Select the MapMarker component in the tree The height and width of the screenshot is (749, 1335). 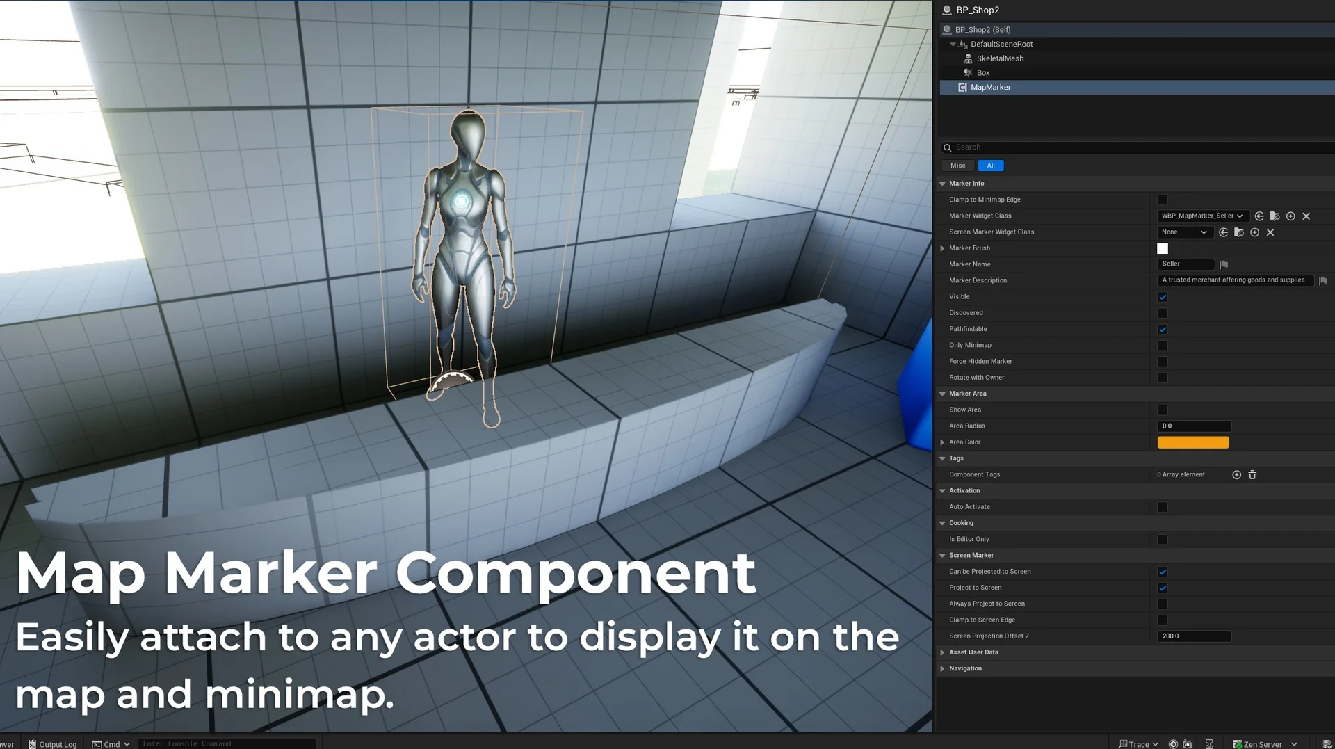point(990,87)
